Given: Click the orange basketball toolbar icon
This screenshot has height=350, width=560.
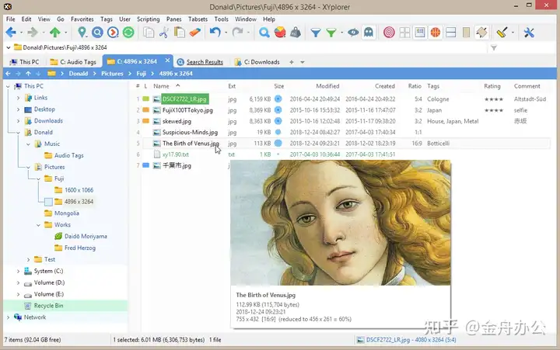Looking at the screenshot, I should pyautogui.click(x=436, y=33).
